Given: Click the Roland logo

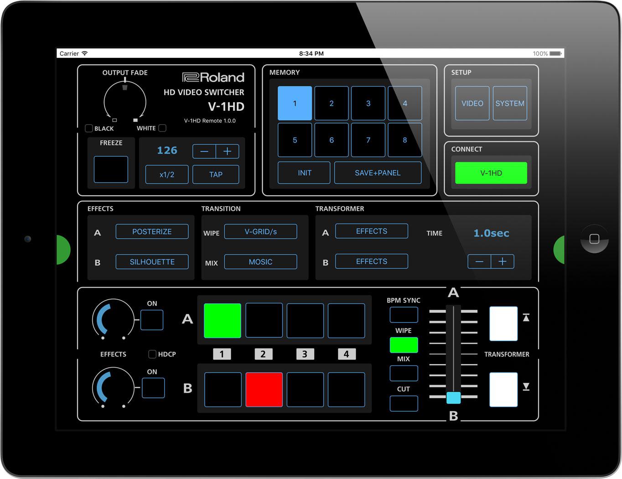Looking at the screenshot, I should click(x=213, y=77).
